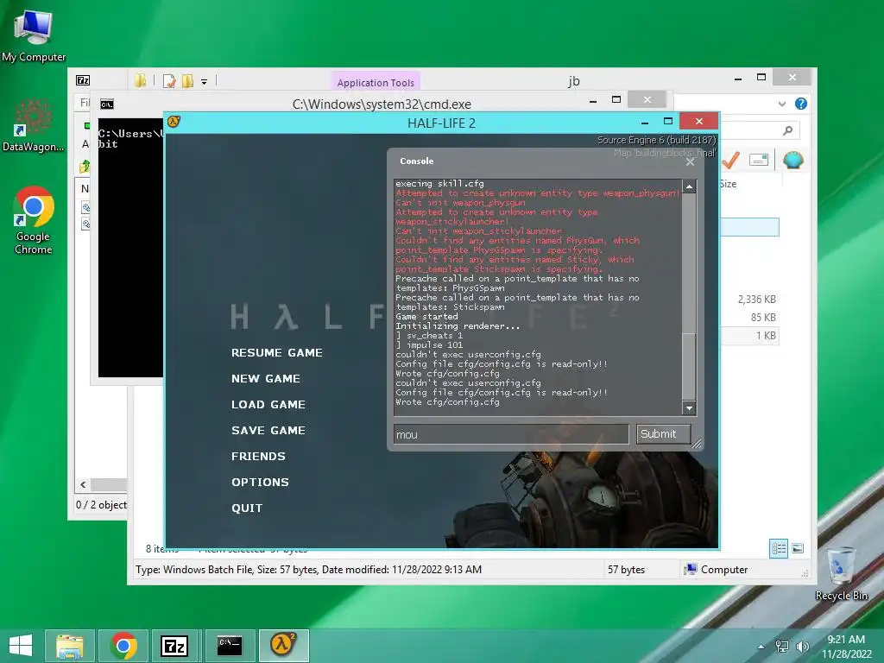Click new folder icon in quick access toolbar
The image size is (884, 663).
click(187, 81)
